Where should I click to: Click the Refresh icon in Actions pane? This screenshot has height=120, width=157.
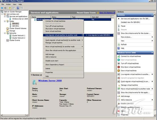119,44
